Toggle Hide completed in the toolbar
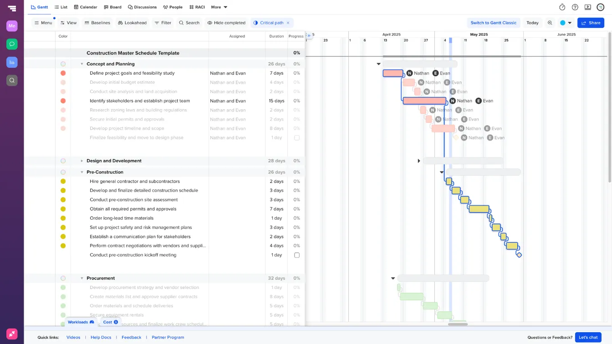612x344 pixels. [226, 22]
